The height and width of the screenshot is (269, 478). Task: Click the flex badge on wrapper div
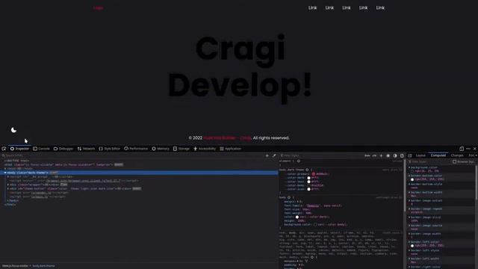point(63,185)
